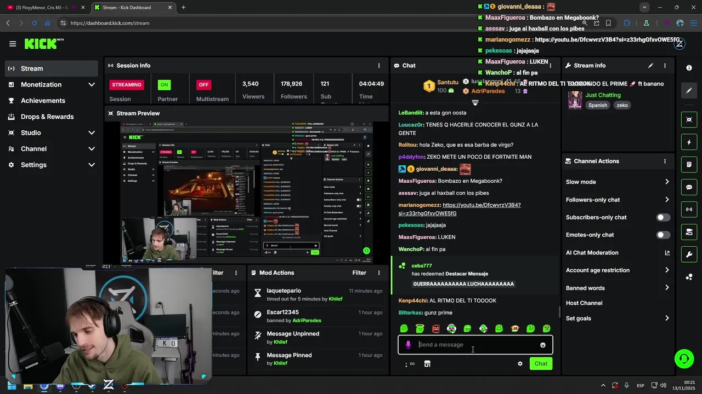Open the shop icon below chat input
The width and height of the screenshot is (702, 394).
click(x=427, y=364)
